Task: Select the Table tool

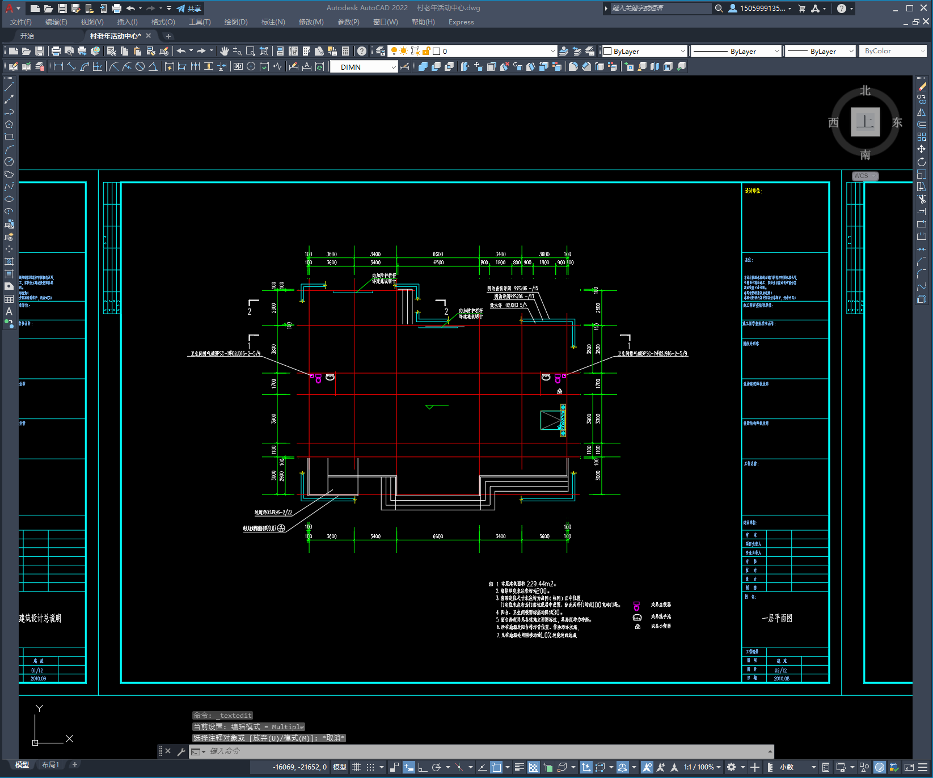Action: click(9, 299)
